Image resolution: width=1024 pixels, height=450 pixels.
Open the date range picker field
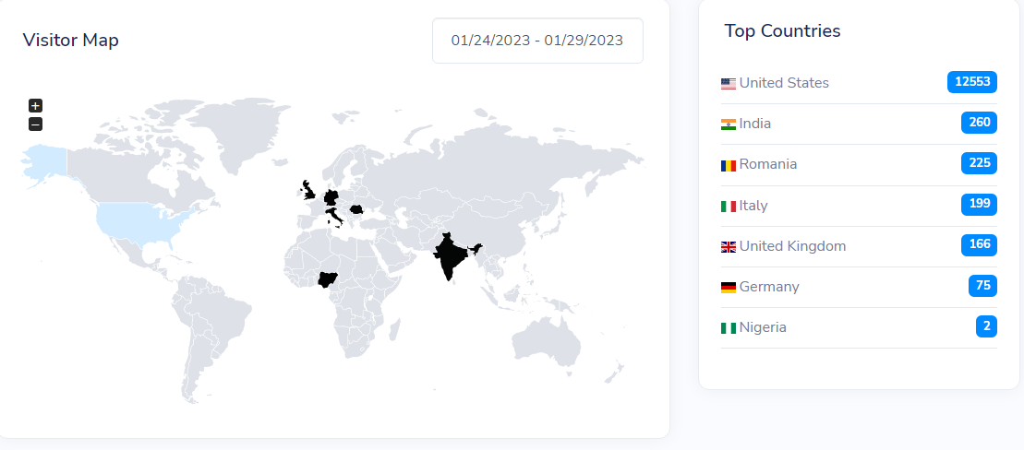[537, 41]
